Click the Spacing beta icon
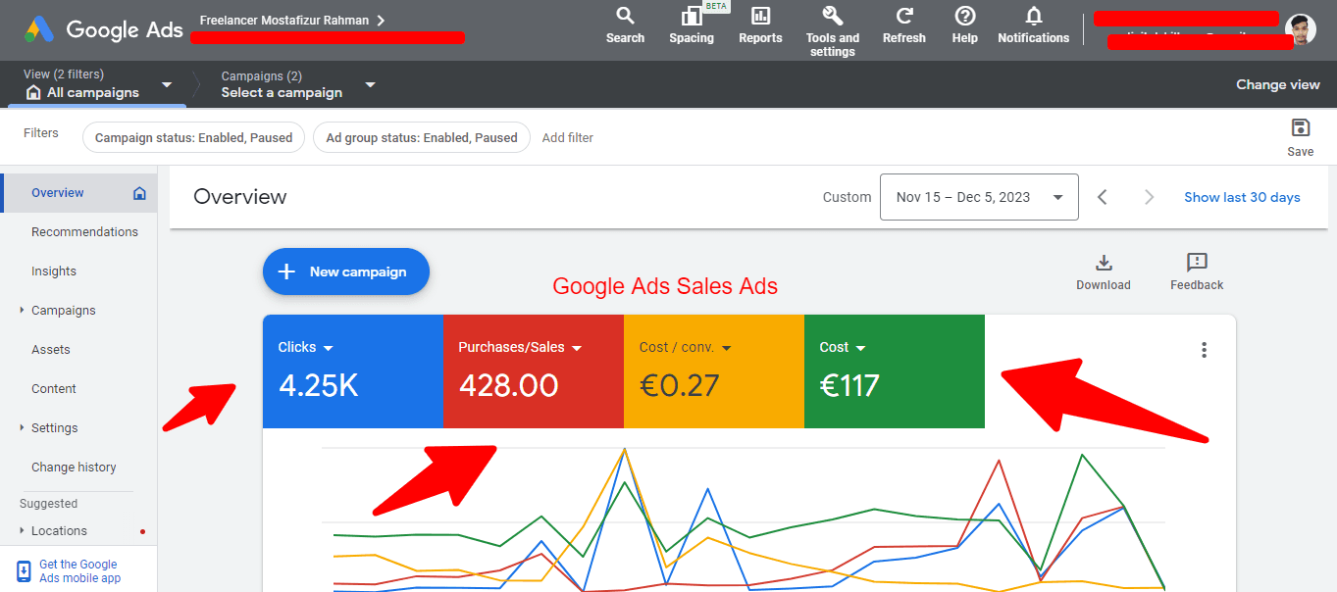Screen dimensions: 1337x592 [x=691, y=17]
